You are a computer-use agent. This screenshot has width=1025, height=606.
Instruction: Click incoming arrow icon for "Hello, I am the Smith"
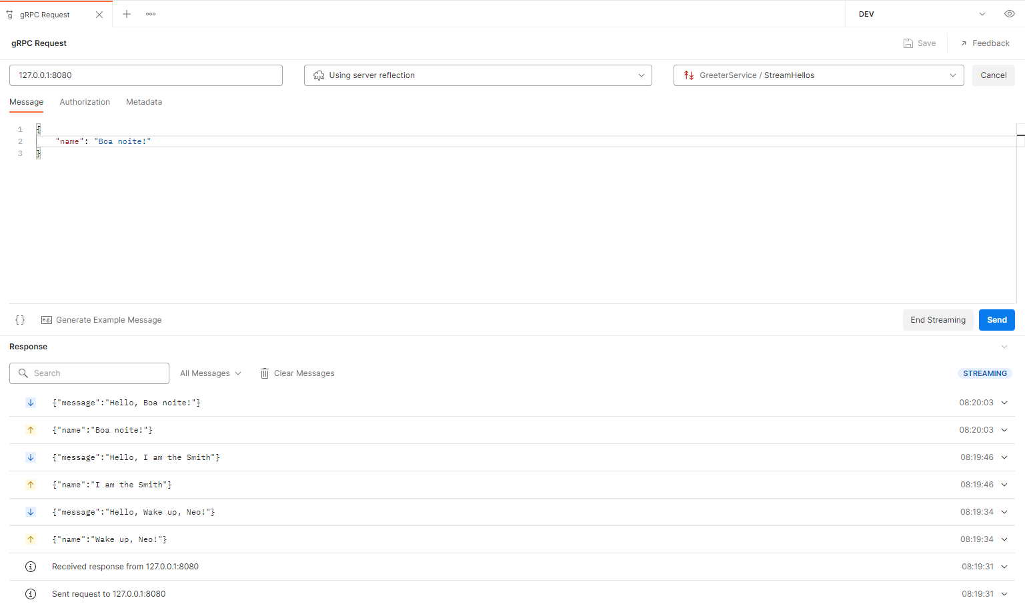point(31,457)
